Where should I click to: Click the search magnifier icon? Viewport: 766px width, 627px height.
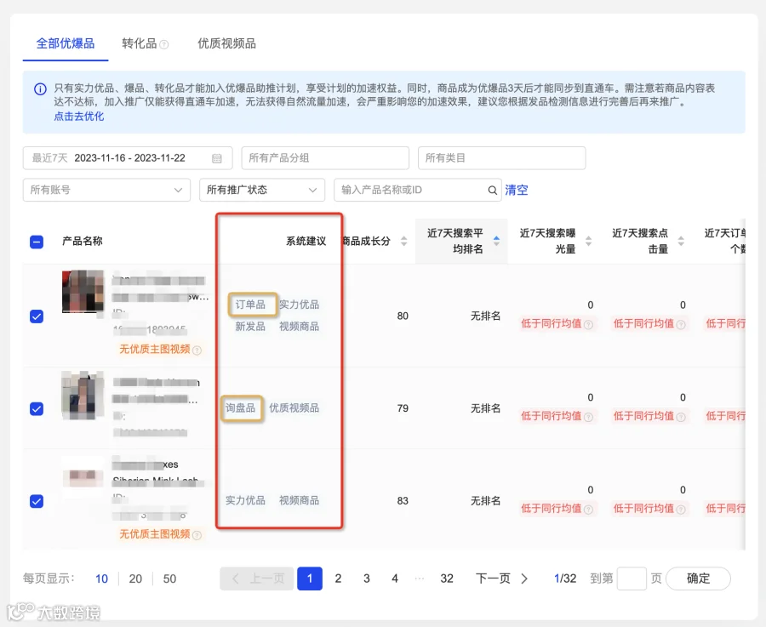(x=493, y=190)
